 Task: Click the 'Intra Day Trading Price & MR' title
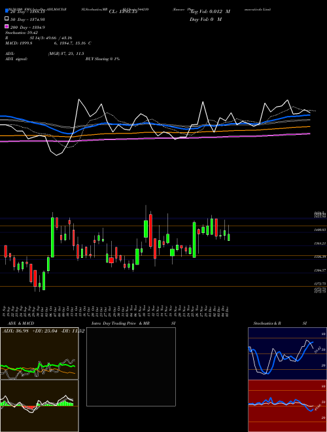[x=120, y=323]
